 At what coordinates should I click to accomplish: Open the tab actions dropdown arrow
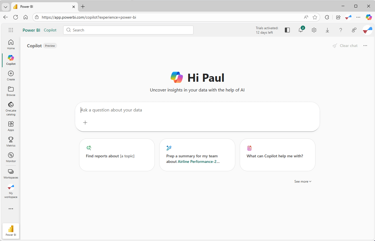coord(6,7)
